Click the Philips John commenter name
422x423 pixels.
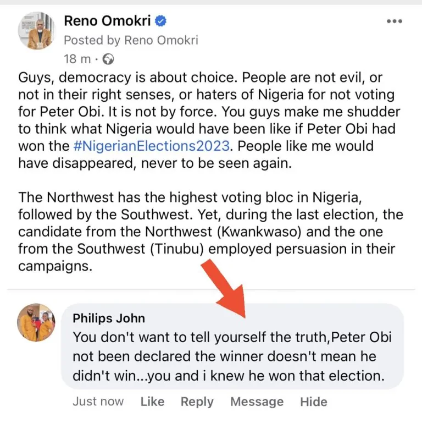pyautogui.click(x=109, y=318)
